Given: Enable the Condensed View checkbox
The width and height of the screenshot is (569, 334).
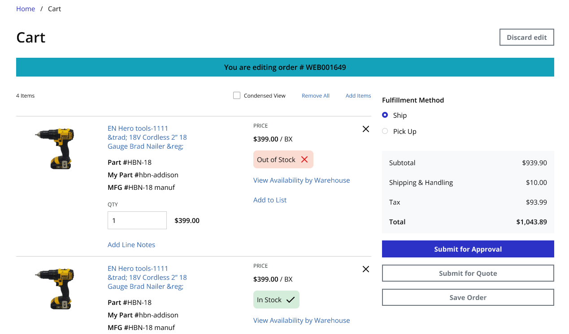Looking at the screenshot, I should (237, 95).
